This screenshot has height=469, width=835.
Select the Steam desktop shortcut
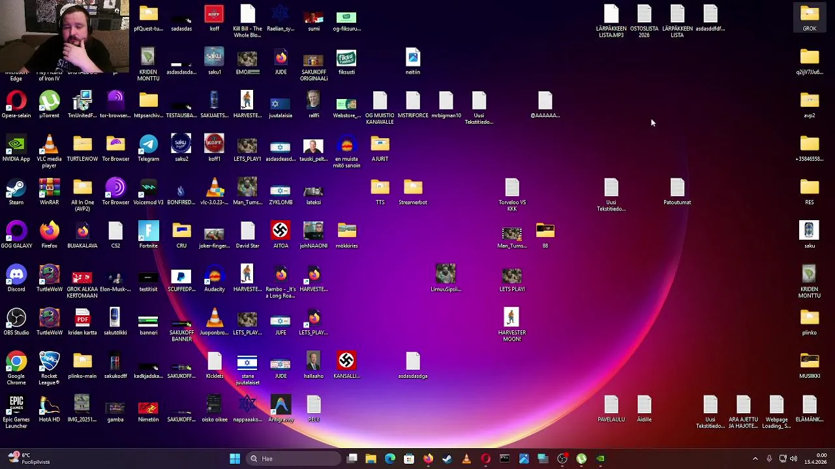[x=16, y=192]
